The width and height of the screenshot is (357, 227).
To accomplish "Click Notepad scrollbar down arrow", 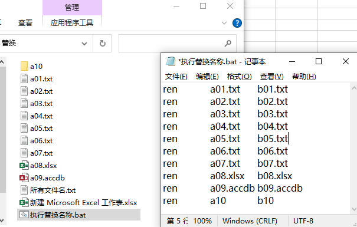I will [x=354, y=209].
